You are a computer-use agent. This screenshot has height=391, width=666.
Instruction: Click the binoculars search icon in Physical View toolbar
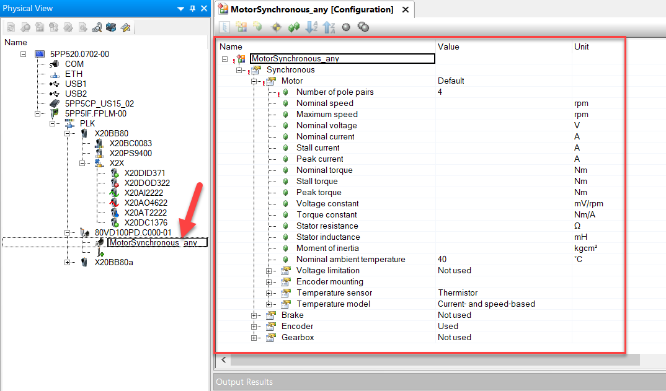[97, 28]
